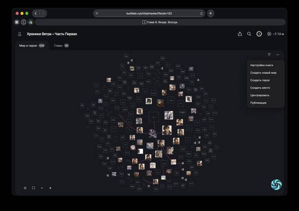Viewport: 299px width, 211px height.
Task: Click the circled 1 notification icon
Action: [x=259, y=34]
